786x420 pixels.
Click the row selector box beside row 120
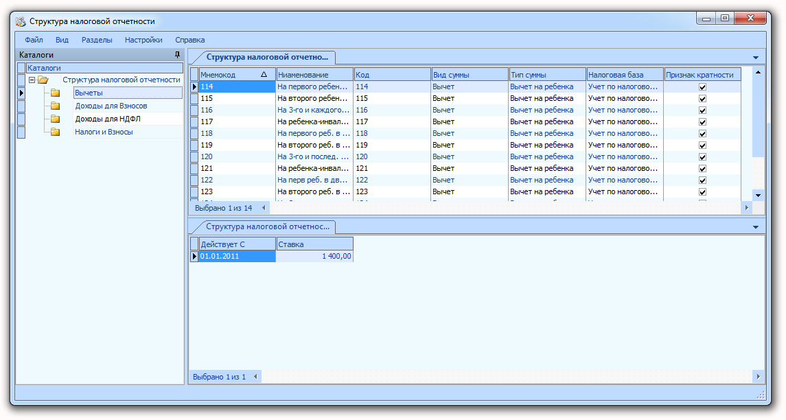194,157
